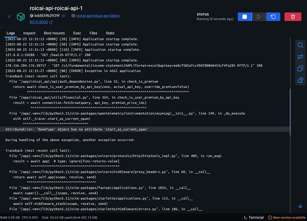Click RAM 2.95 GB in status bar

(x=10, y=218)
